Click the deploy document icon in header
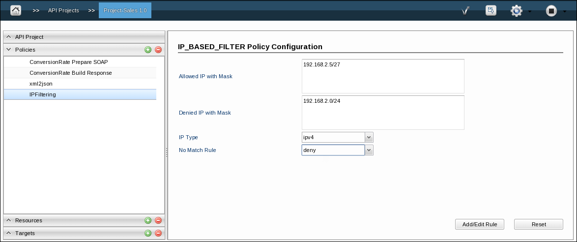Viewport: 577px width, 242px height. coord(491,10)
